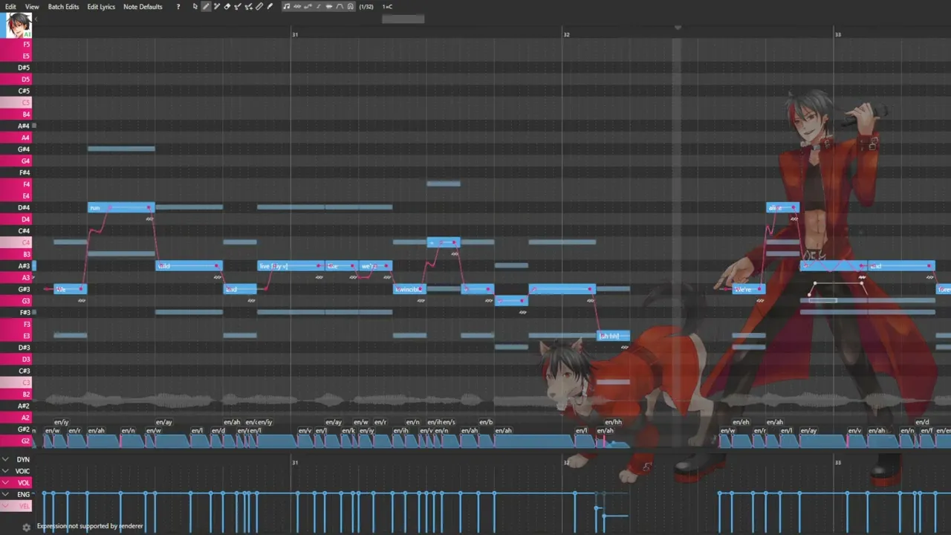Image resolution: width=951 pixels, height=535 pixels.
Task: Select the selection arrow tool
Action: [195, 7]
